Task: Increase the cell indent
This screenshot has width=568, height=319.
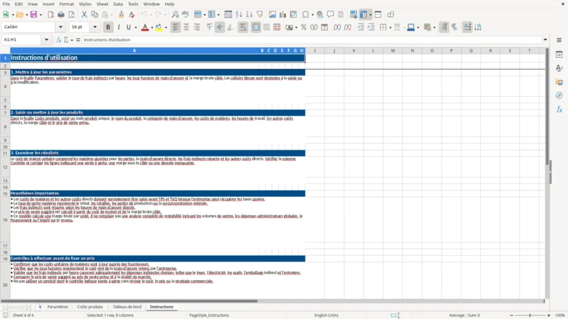Action: click(361, 27)
